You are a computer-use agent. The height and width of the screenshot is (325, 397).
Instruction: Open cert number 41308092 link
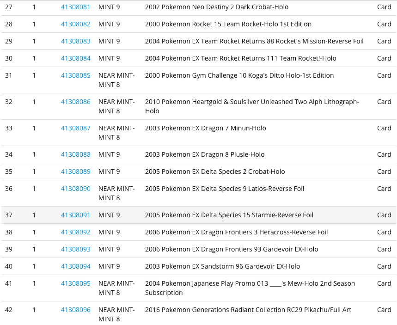point(75,232)
